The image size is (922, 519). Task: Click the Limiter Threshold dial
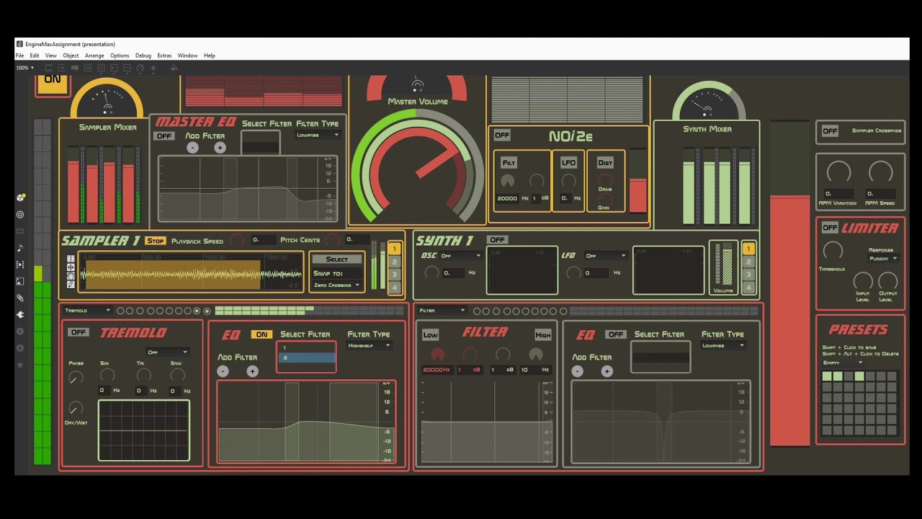click(x=833, y=250)
